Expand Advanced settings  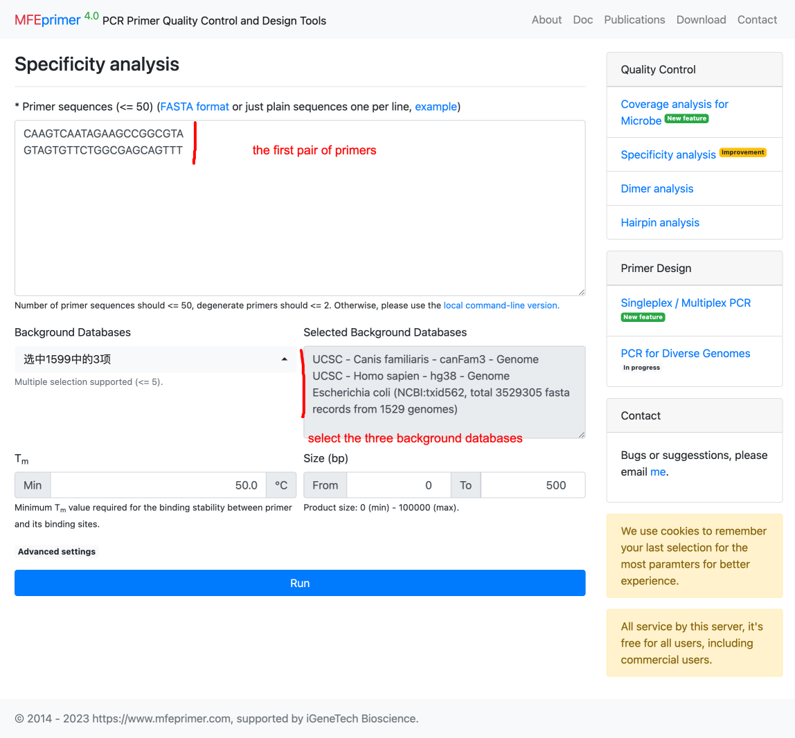click(57, 552)
